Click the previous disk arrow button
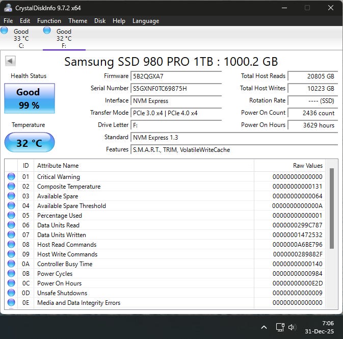This screenshot has height=339, width=343. 10,61
